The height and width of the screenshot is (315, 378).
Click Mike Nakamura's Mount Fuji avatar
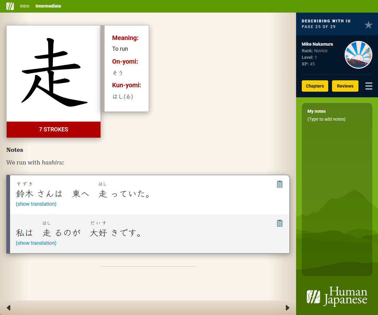pyautogui.click(x=358, y=54)
